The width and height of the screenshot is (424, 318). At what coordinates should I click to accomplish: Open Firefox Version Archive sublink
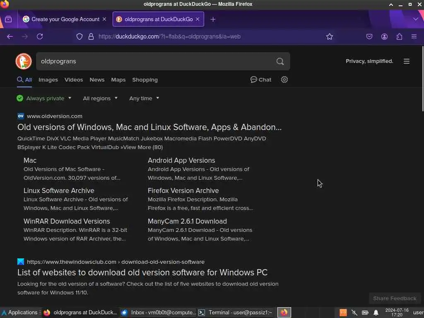[183, 190]
